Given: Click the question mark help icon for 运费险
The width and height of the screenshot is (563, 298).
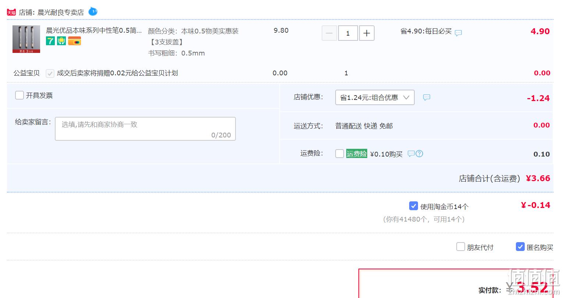Looking at the screenshot, I should point(419,154).
